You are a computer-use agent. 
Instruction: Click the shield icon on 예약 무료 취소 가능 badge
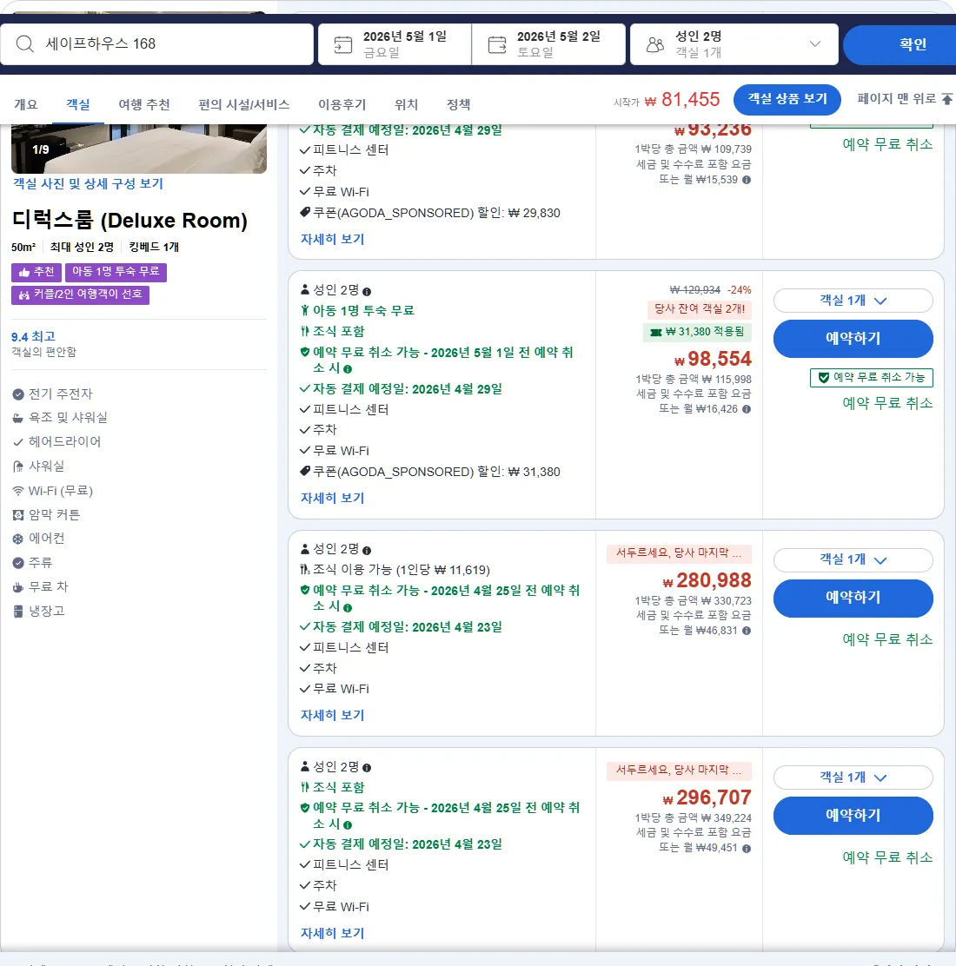[824, 378]
